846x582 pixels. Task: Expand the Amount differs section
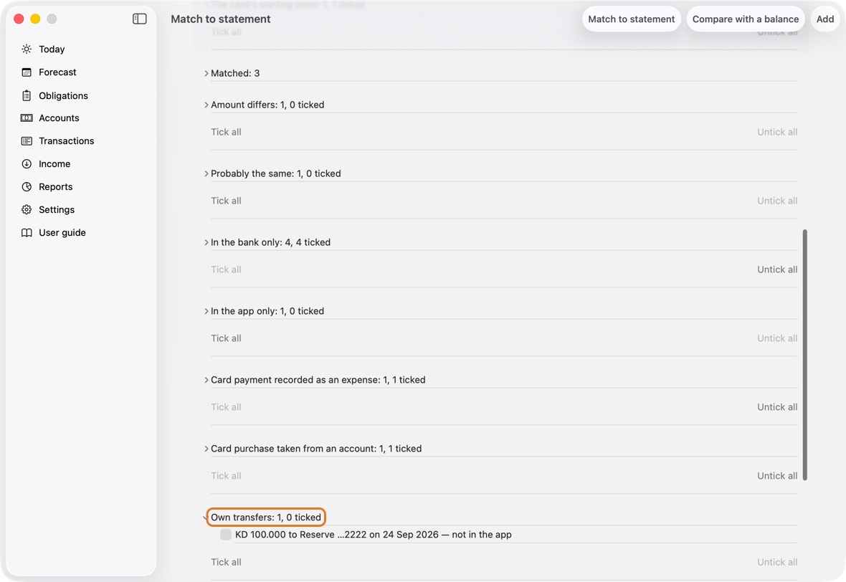coord(206,105)
